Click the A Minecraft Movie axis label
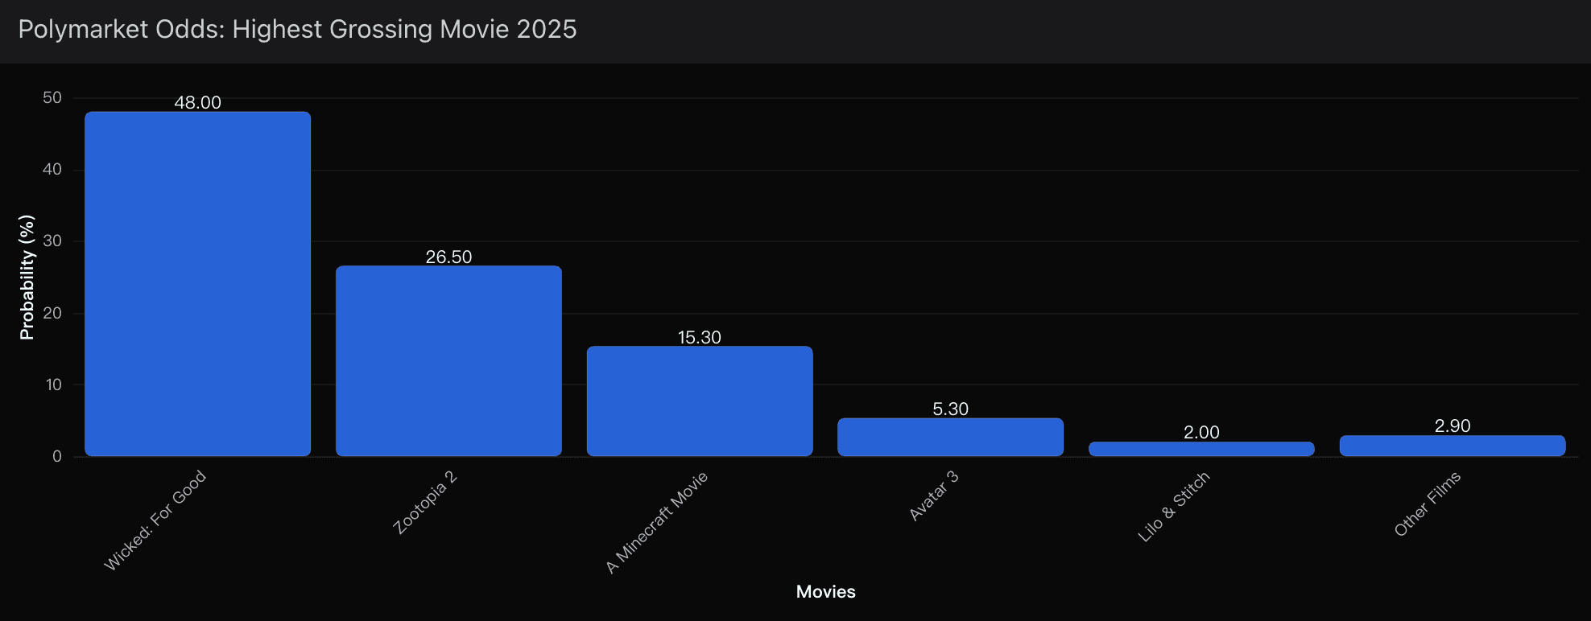This screenshot has height=621, width=1591. click(x=656, y=522)
